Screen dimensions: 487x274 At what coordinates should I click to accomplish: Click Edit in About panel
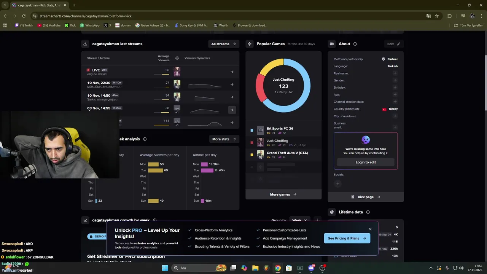[394, 44]
